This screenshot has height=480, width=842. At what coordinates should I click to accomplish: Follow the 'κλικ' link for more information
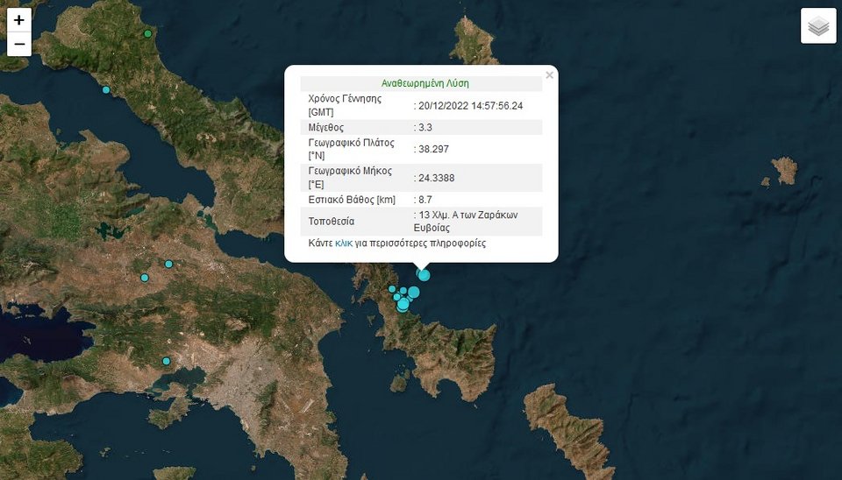344,243
